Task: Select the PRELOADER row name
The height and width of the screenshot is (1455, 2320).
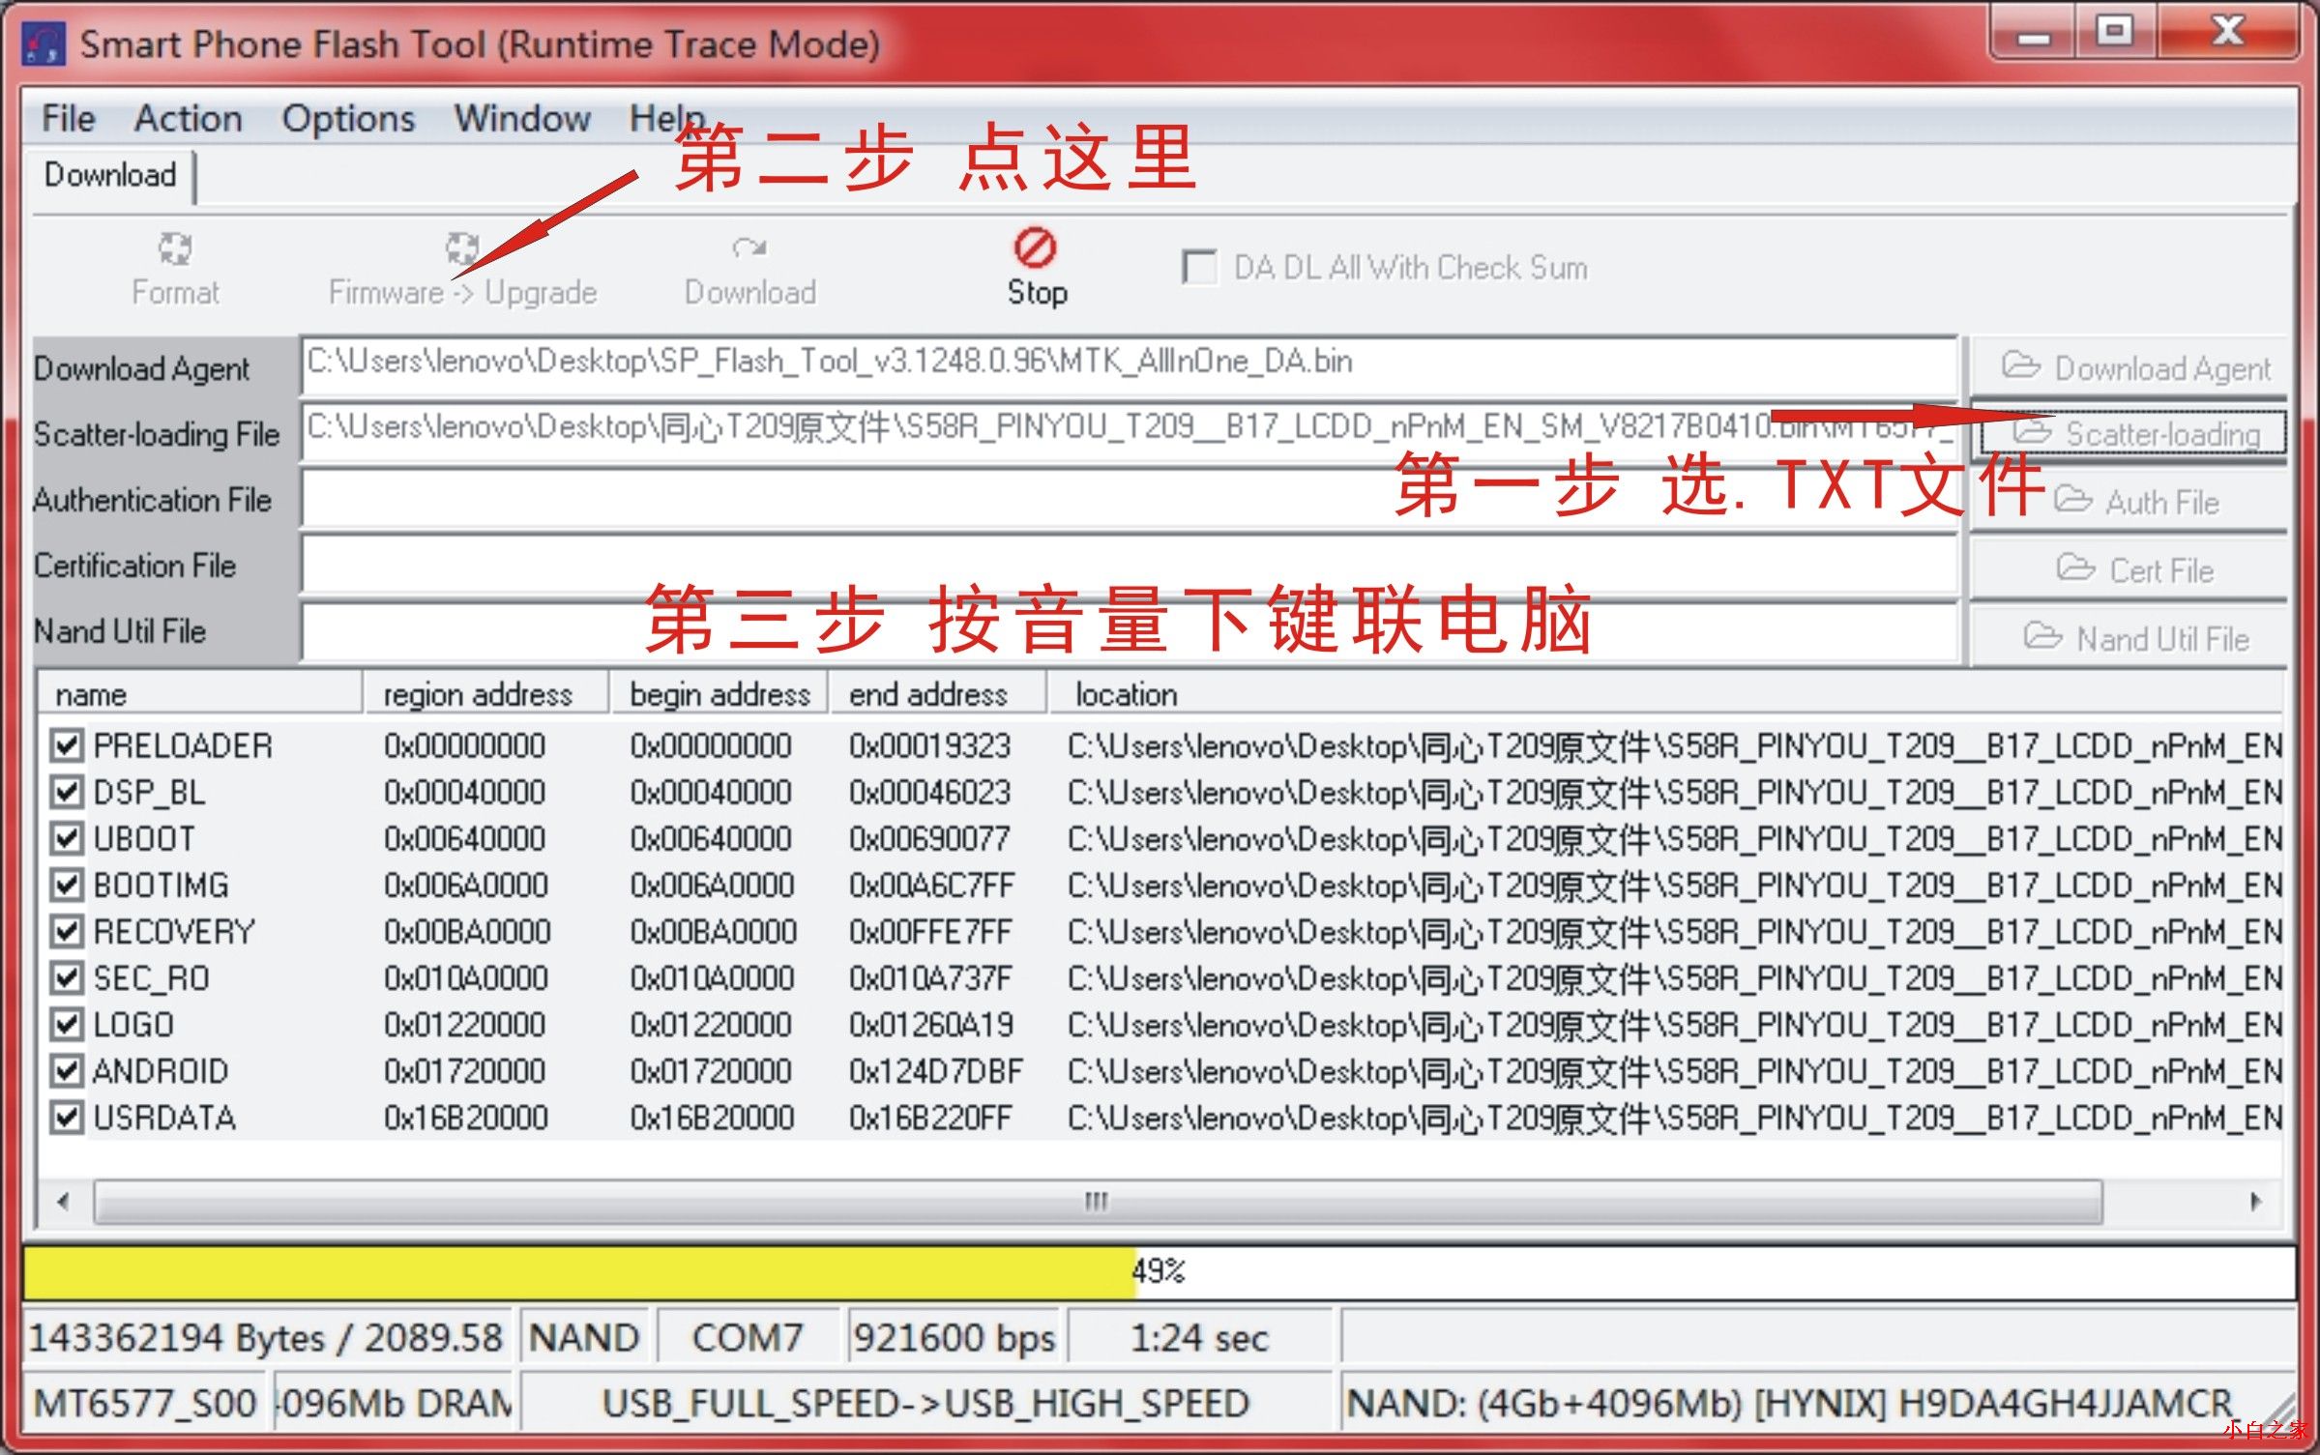Action: coord(183,745)
